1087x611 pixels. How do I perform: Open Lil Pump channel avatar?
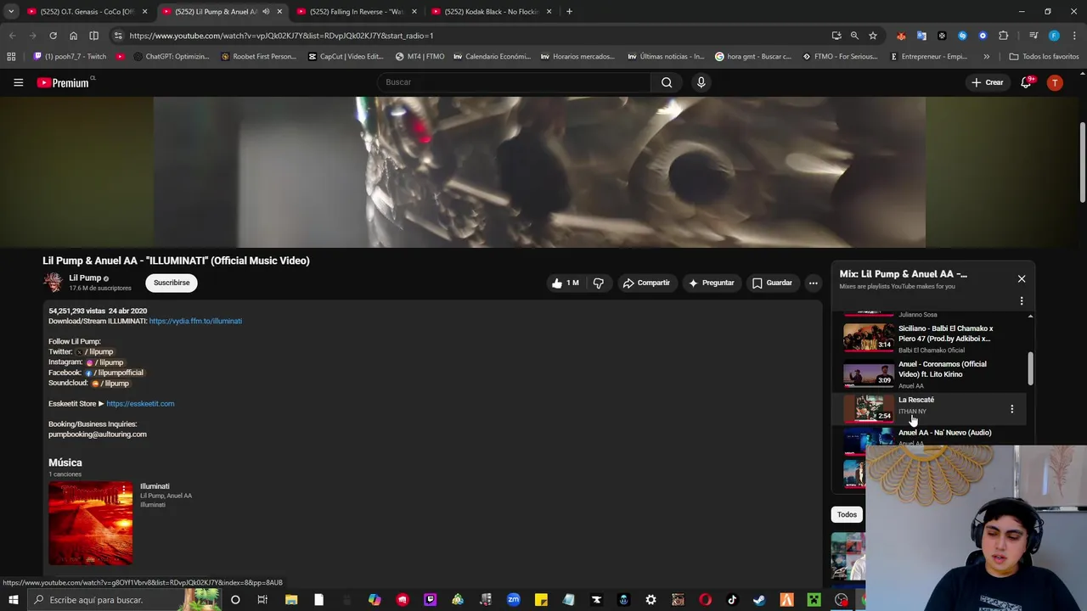click(54, 283)
